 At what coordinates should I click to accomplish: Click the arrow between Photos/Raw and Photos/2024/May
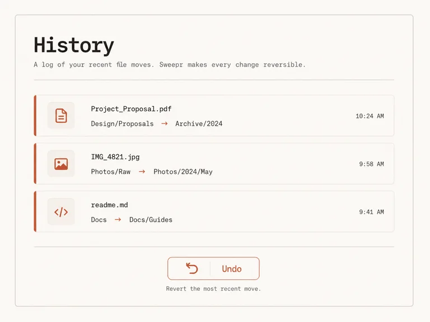(x=142, y=172)
